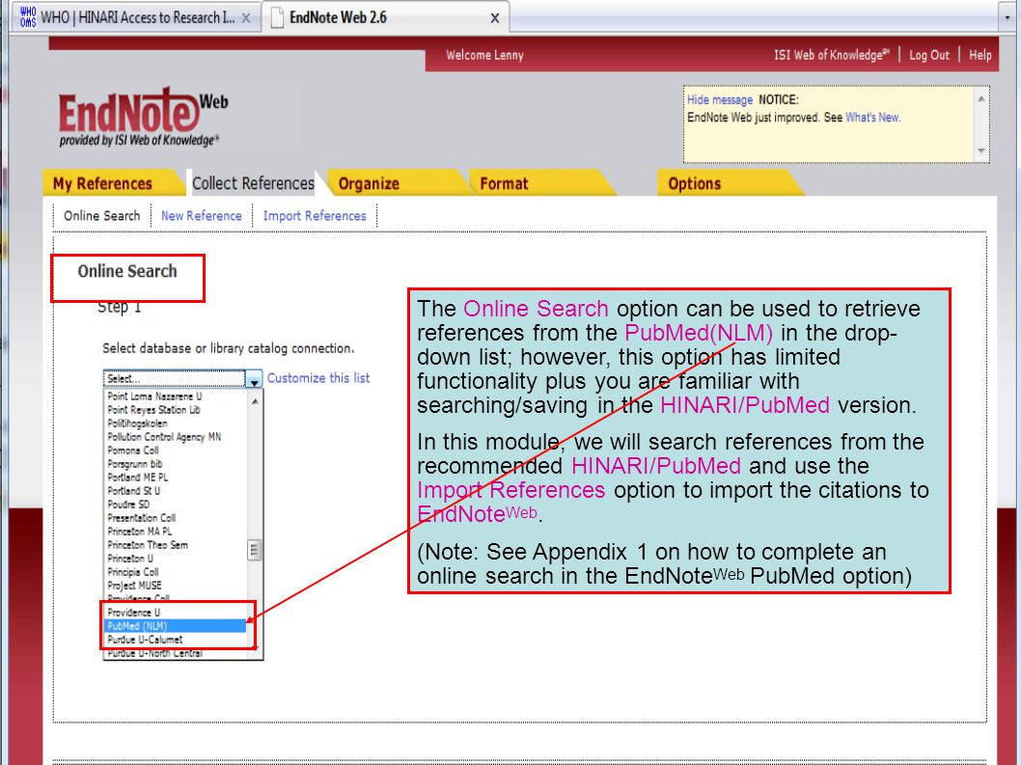Choose Point Loma Nazarene U from list

[x=154, y=396]
